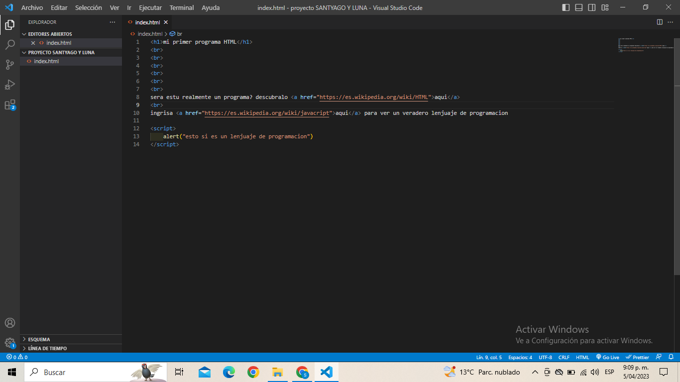This screenshot has height=382, width=680.
Task: Open the Accounts icon in activity bar
Action: [10, 323]
